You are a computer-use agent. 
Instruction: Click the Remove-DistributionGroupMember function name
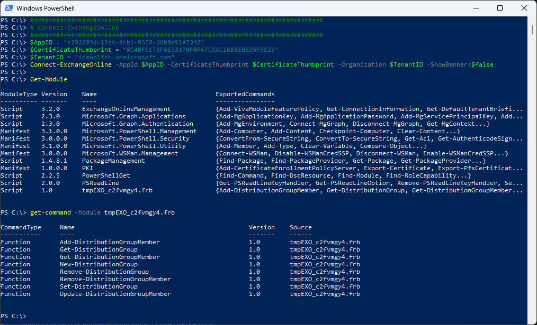pos(115,279)
